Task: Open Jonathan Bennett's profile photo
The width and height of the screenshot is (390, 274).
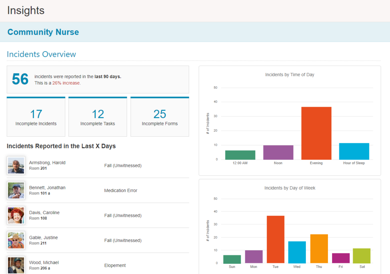Action: [16, 190]
